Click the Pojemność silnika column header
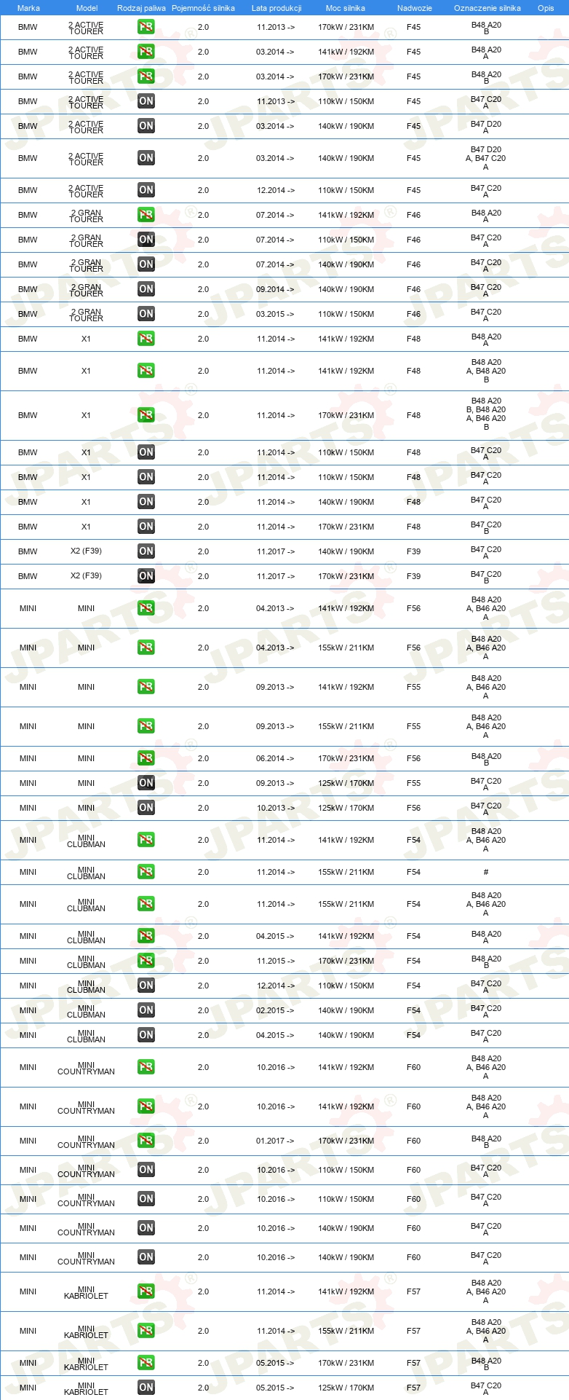 (203, 8)
